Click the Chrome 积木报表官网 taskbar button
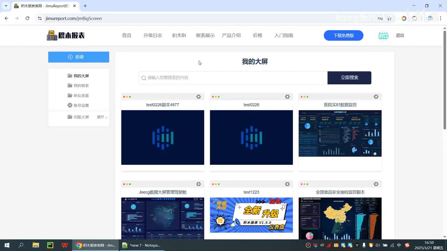447x251 pixels. [x=96, y=245]
